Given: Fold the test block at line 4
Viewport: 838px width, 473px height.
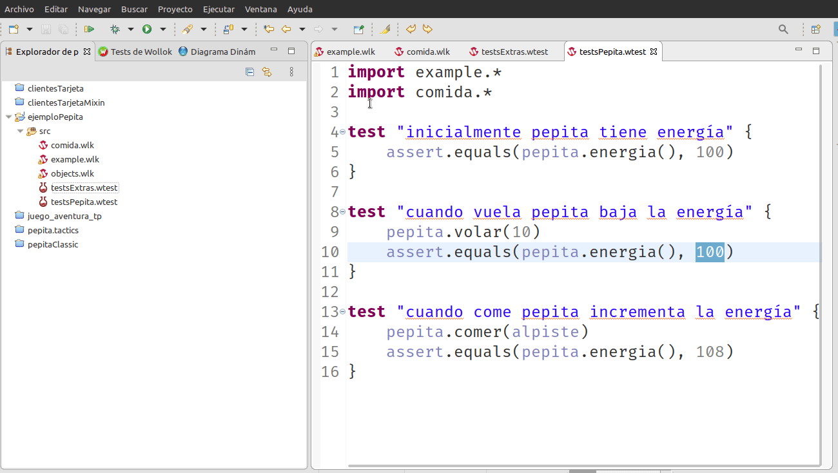Looking at the screenshot, I should (343, 132).
